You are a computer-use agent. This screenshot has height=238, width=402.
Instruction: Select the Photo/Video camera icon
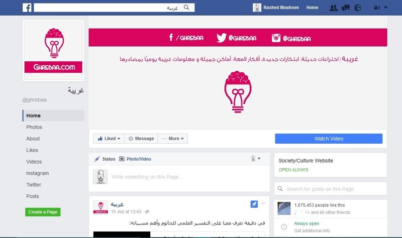pos(122,159)
